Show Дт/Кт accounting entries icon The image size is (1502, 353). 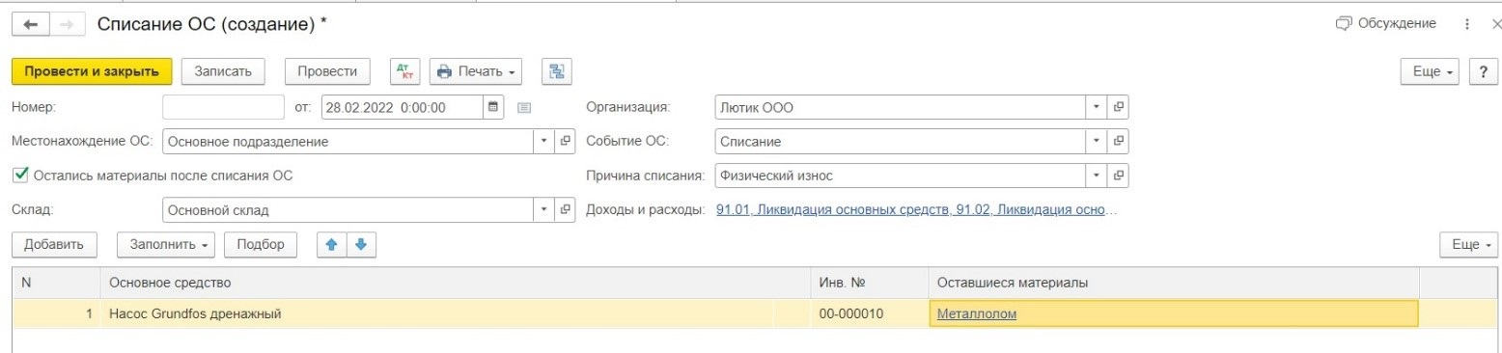(x=404, y=71)
